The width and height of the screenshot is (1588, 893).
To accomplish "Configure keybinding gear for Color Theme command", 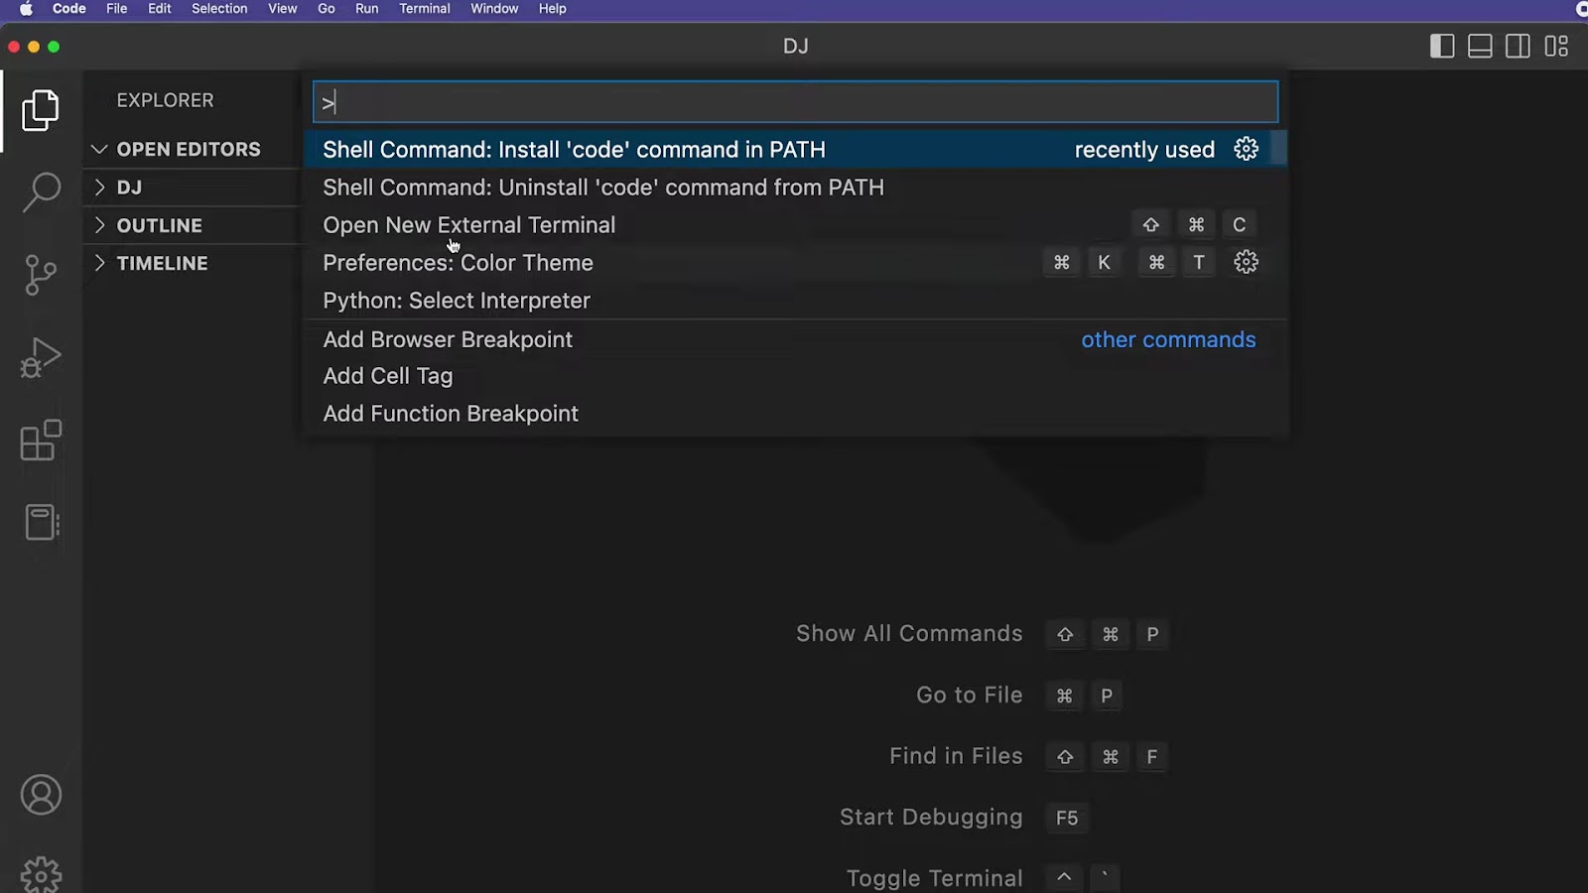I will tap(1246, 262).
